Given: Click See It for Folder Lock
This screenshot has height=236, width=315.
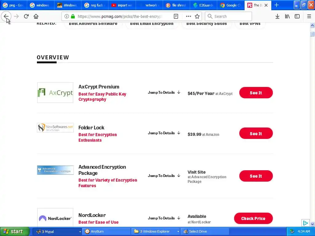Looking at the screenshot, I should 256,133.
